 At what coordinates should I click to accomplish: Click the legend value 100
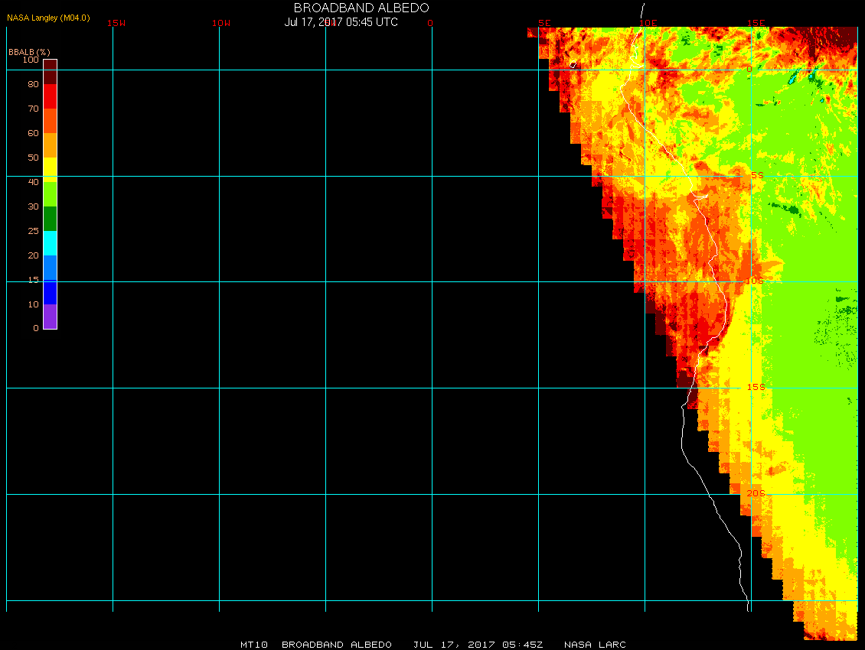point(31,60)
